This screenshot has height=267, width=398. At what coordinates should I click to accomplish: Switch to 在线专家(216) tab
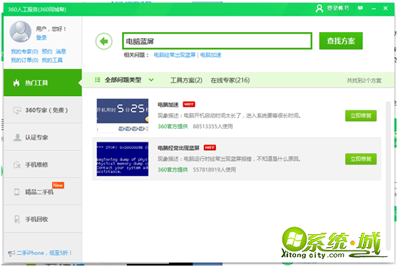230,80
